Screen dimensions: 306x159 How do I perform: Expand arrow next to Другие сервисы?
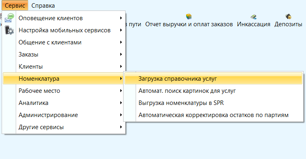tap(121, 127)
